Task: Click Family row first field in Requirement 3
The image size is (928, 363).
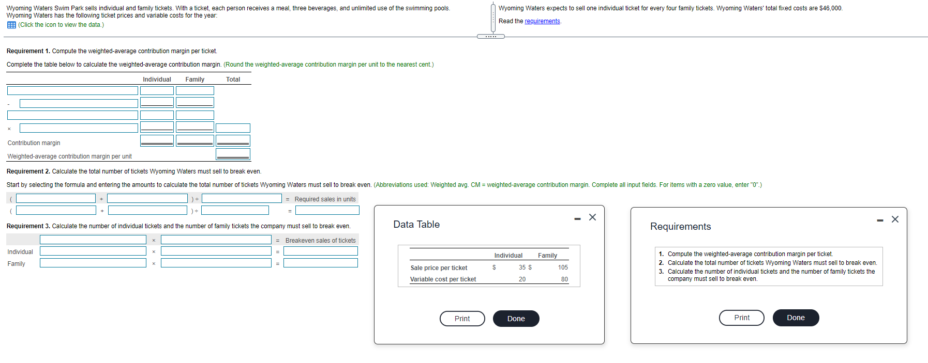Action: [93, 263]
